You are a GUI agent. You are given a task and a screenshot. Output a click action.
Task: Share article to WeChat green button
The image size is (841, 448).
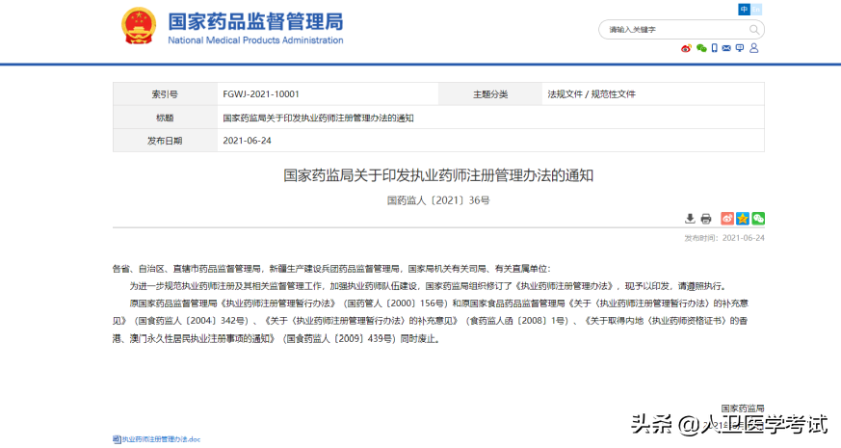tap(758, 219)
